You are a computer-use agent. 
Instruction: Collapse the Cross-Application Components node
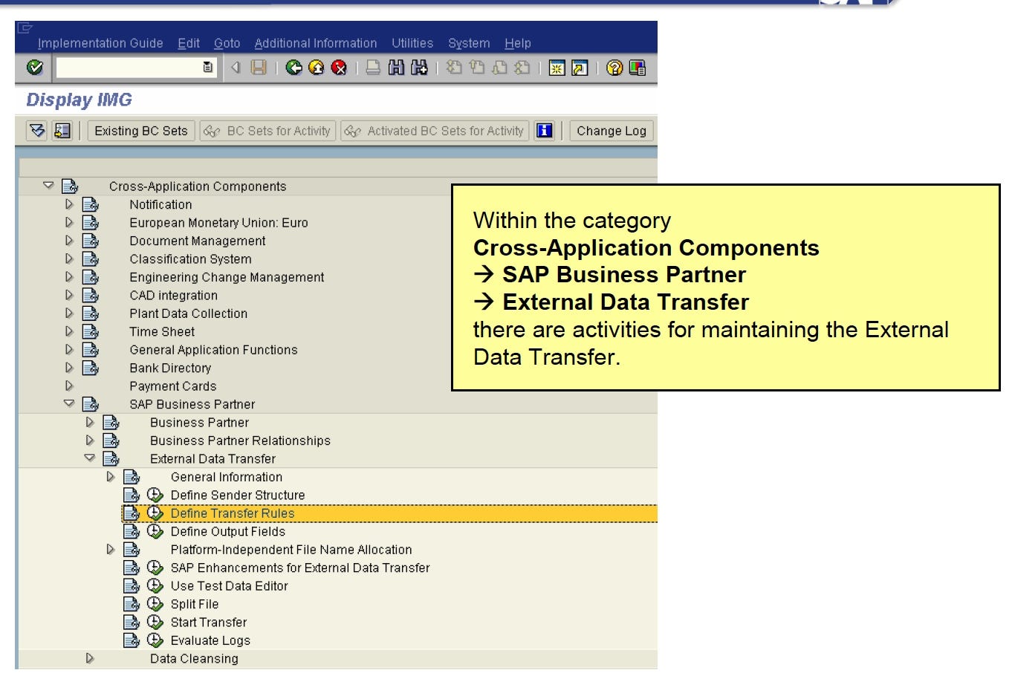click(48, 186)
